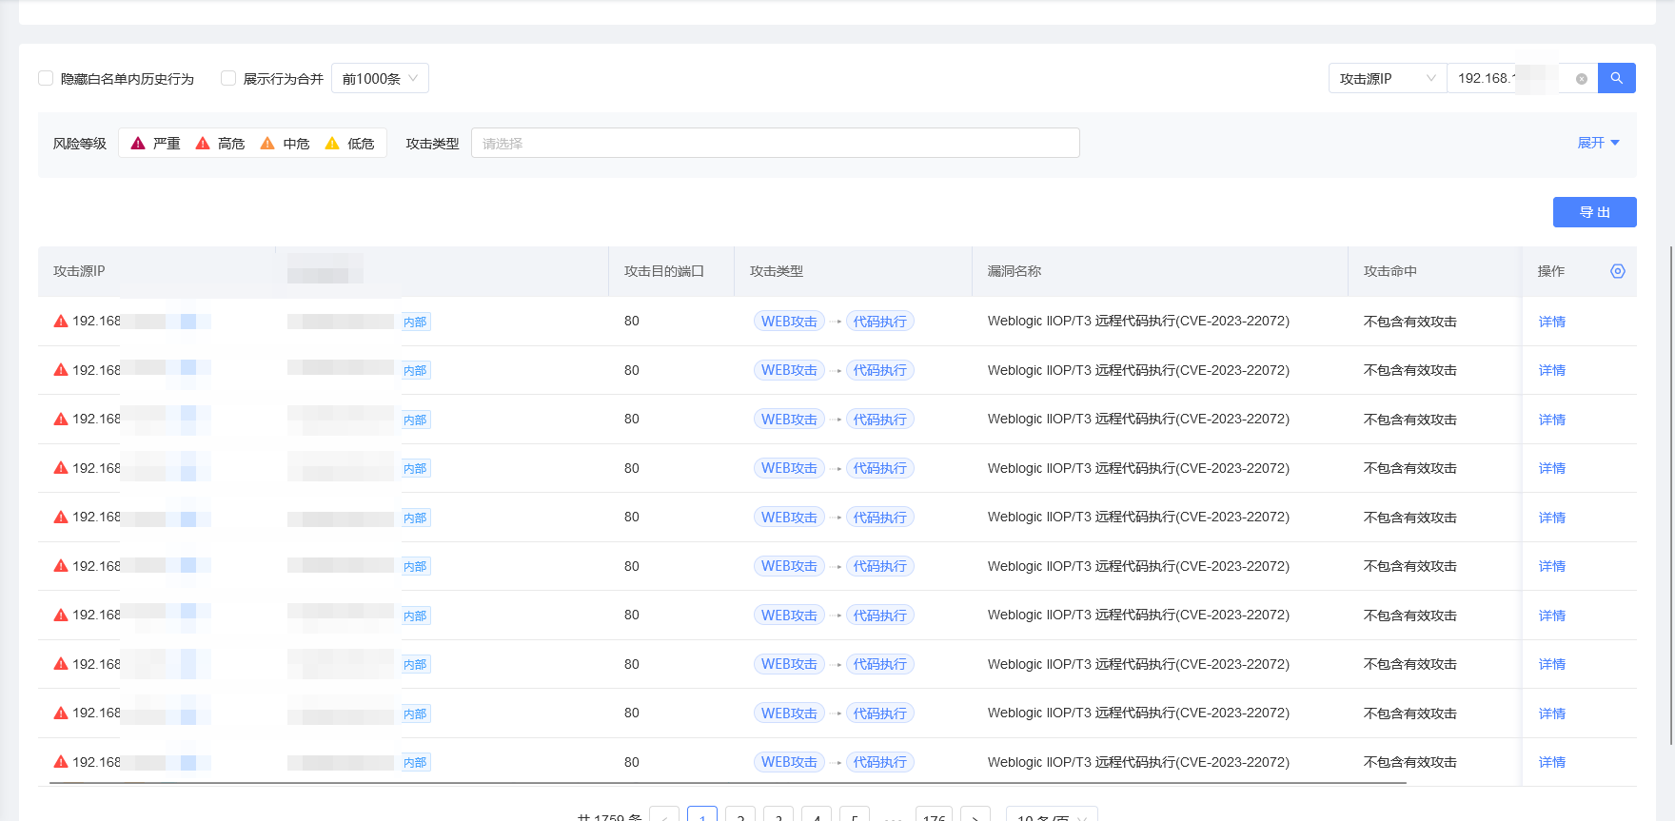Click Weblogic CVE-2023-22072 name in first row
The image size is (1675, 821).
click(1138, 322)
